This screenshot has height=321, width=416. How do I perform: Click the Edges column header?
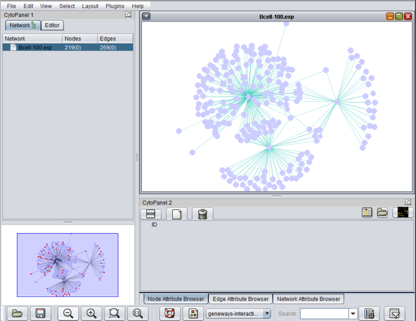(115, 39)
